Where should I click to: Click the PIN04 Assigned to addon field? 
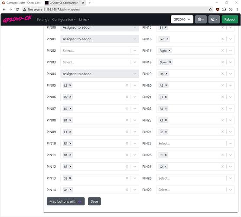coord(100,74)
